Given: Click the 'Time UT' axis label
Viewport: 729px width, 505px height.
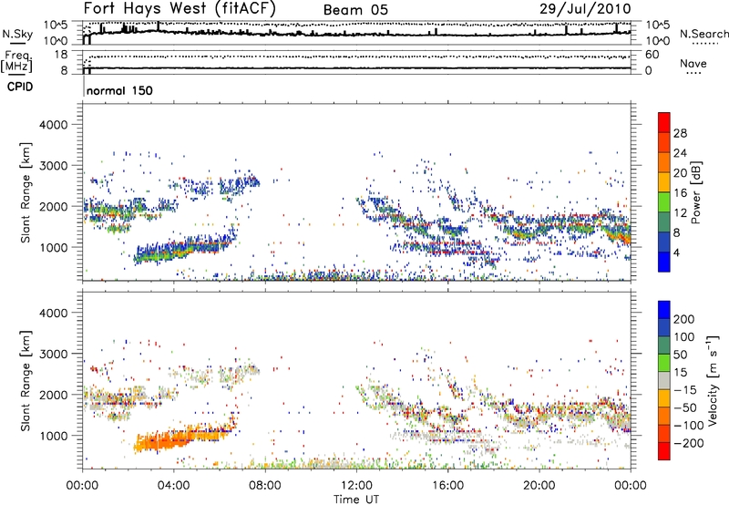Looking at the screenshot, I should pyautogui.click(x=356, y=500).
